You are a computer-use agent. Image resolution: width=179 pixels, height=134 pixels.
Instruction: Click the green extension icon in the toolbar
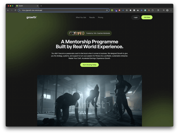[112, 10]
